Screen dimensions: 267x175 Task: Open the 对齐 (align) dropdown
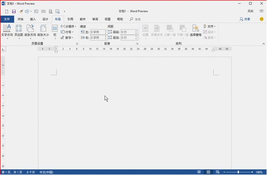pos(210,27)
